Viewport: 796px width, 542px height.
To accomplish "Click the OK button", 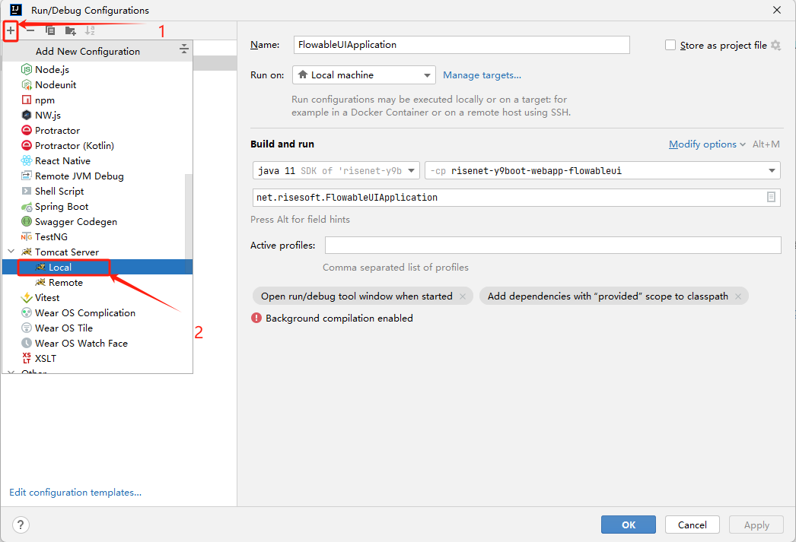I will tap(629, 525).
